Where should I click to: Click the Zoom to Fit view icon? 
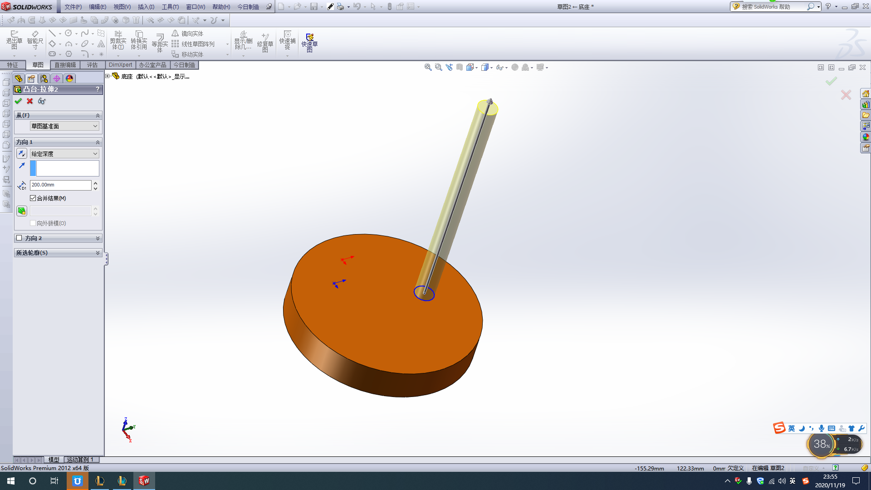(428, 67)
